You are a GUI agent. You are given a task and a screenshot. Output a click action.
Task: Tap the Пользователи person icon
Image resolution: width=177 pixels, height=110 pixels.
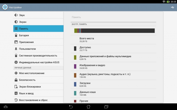point(16,49)
